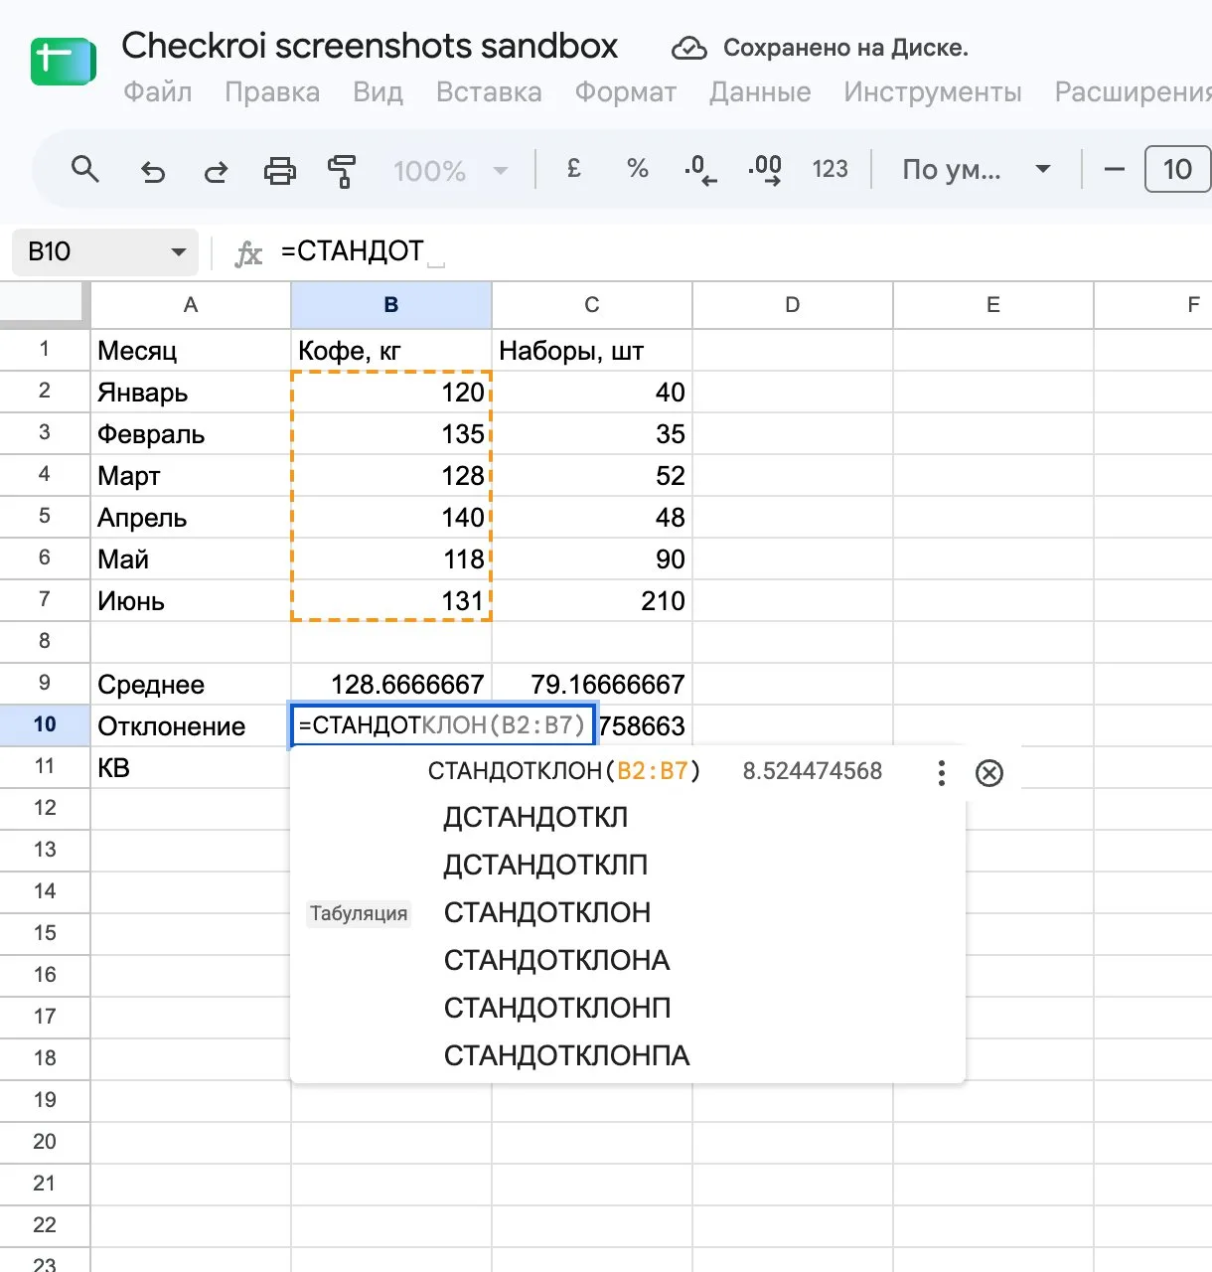Open three-dot options in formula suggestion
Screen dimensions: 1212x1272
pos(942,772)
